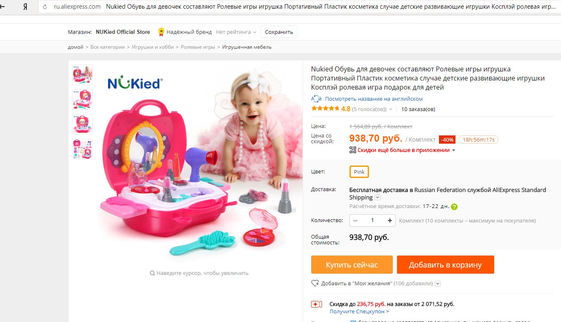Expand the votes breakdown next to rating
This screenshot has height=322, width=561.
391,109
